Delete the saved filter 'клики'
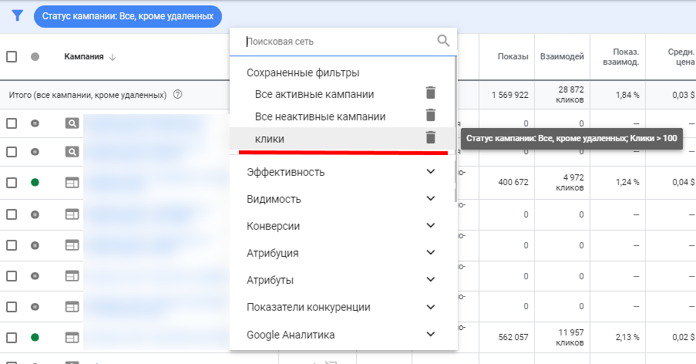696x364 pixels. [x=430, y=138]
